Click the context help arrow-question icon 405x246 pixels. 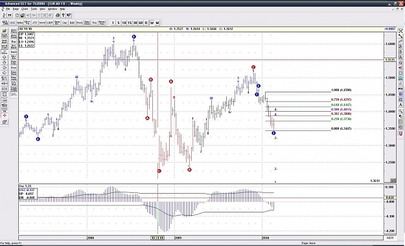click(x=69, y=15)
